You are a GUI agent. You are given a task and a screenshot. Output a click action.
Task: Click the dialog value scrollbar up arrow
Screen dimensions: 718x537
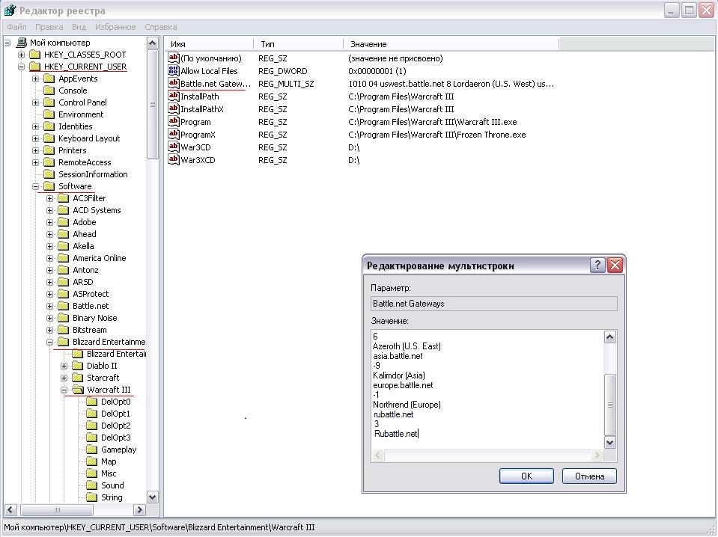[x=610, y=337]
